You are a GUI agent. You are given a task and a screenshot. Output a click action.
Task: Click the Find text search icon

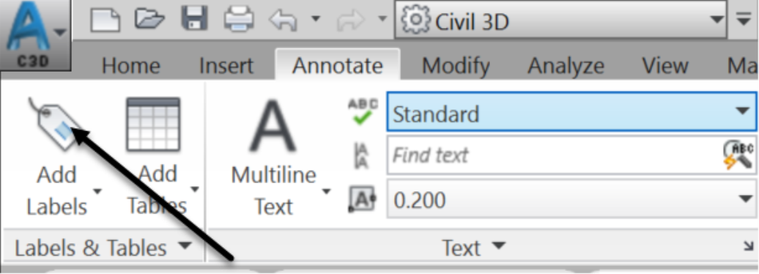pyautogui.click(x=738, y=155)
